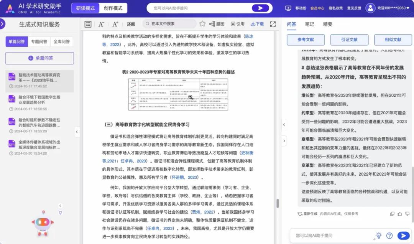Open 融合环境下我国数字出版业发展趋势分析 item
414x244 pixels.
pos(39,103)
